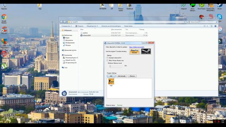
Task: Click the Open button in Explorer toolbar
Action: pos(79,26)
